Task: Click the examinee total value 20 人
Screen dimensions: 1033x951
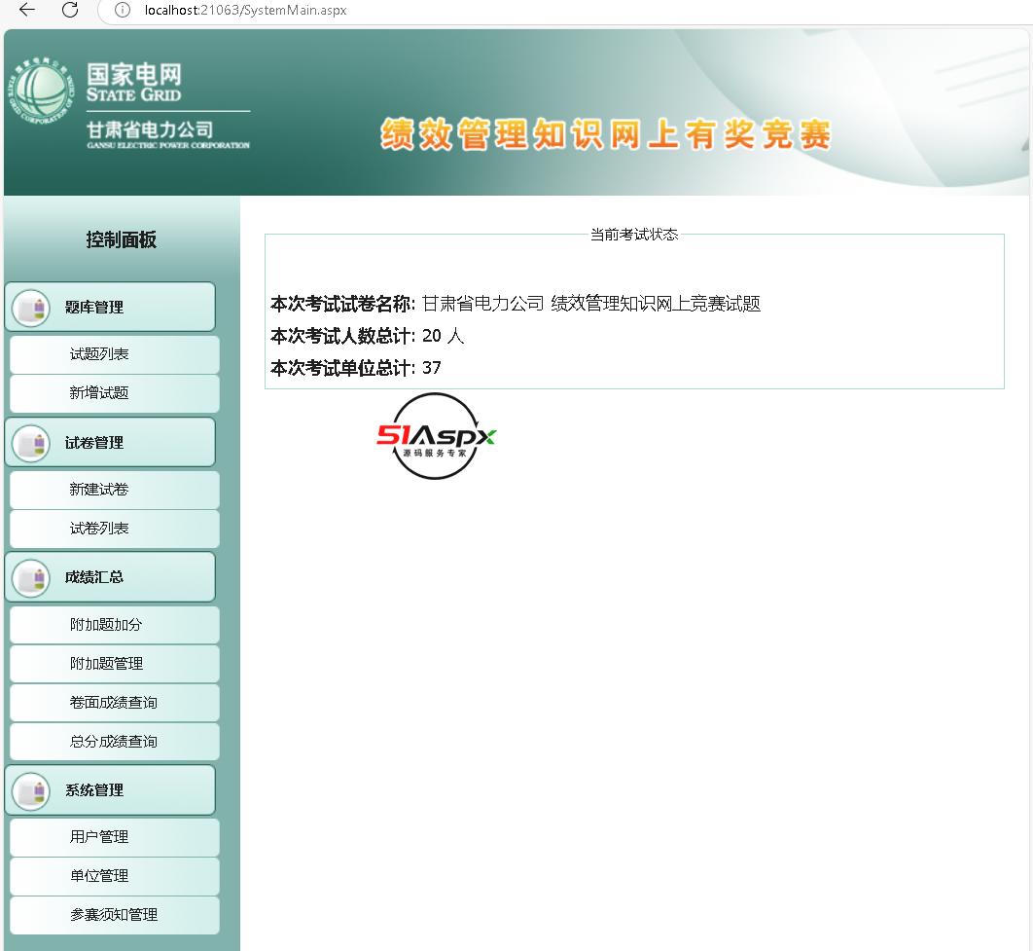Action: 443,336
